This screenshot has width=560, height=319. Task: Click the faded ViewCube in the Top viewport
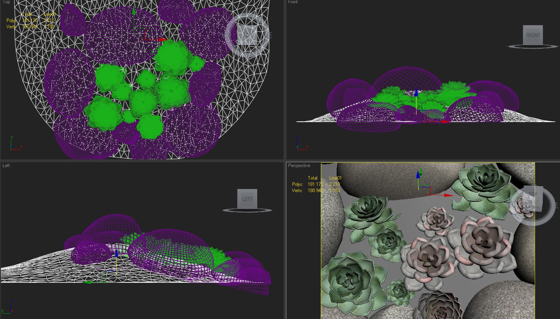point(247,35)
